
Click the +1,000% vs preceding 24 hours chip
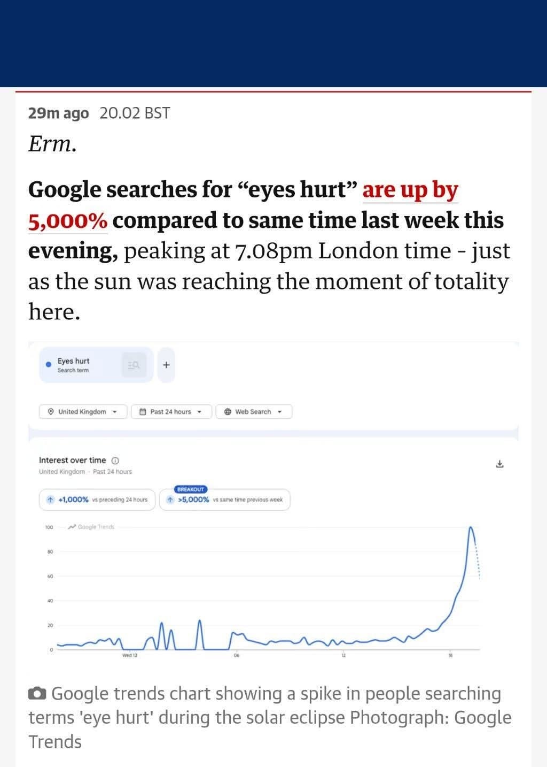97,500
